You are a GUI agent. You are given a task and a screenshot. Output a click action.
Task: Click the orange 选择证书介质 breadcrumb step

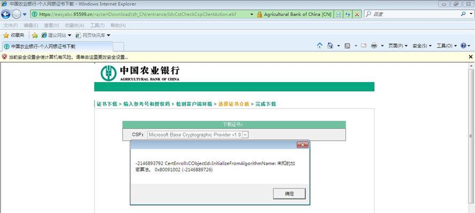pyautogui.click(x=233, y=104)
